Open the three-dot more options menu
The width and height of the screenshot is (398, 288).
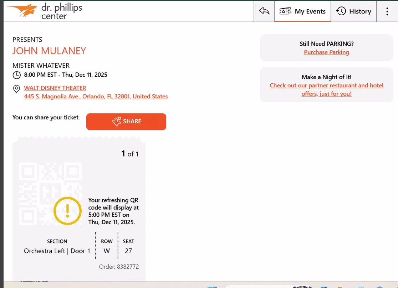point(387,11)
